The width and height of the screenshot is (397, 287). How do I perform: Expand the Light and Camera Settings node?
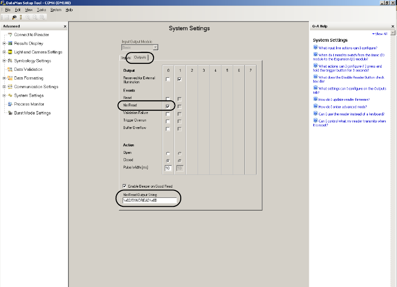(x=4, y=52)
